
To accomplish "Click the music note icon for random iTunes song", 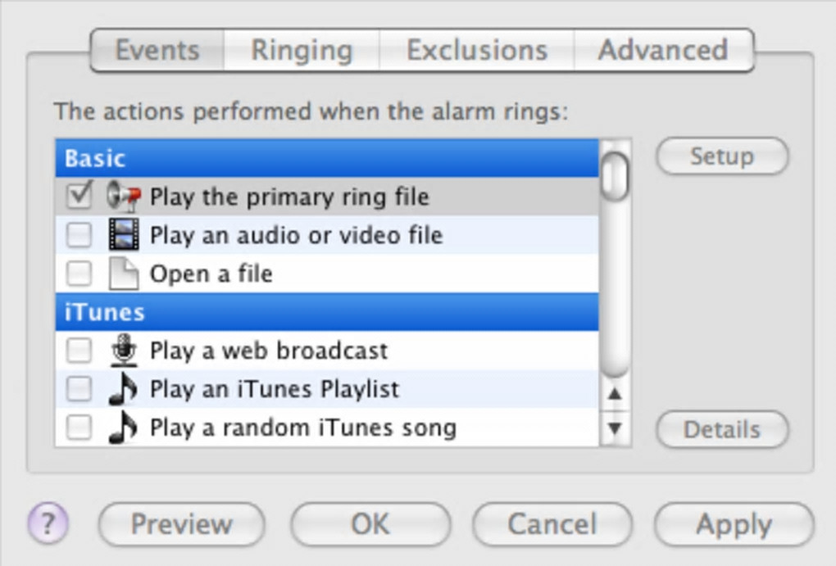I will point(123,428).
